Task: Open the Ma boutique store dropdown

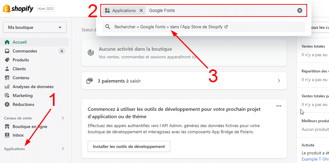Action: [x=34, y=27]
